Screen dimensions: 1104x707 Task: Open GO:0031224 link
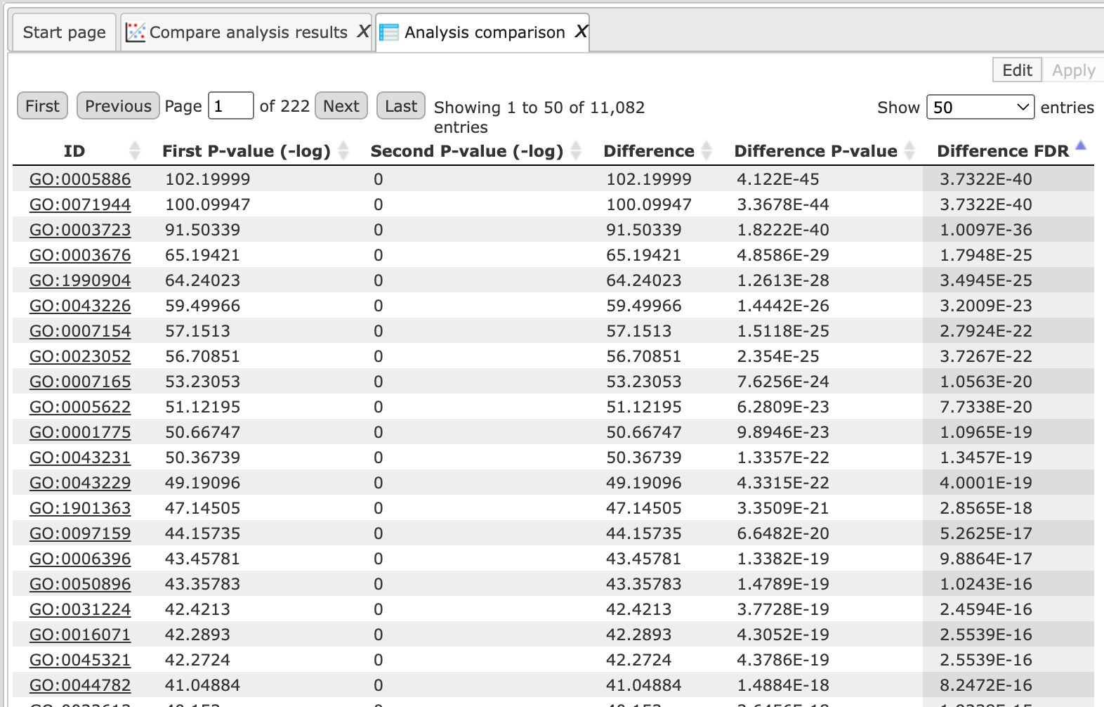coord(80,609)
